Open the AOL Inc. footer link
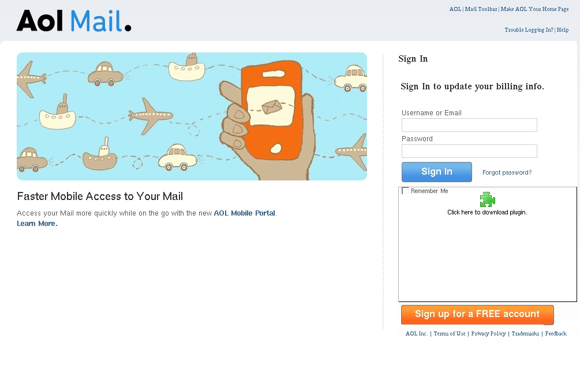Image resolution: width=580 pixels, height=381 pixels. click(x=417, y=333)
